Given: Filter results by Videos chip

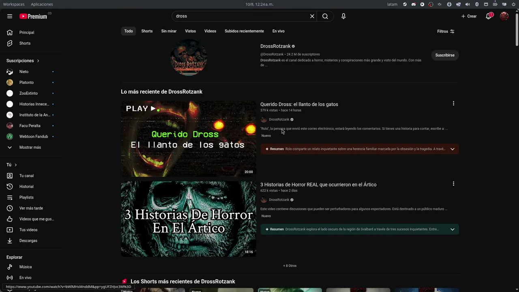Looking at the screenshot, I should pos(210,31).
